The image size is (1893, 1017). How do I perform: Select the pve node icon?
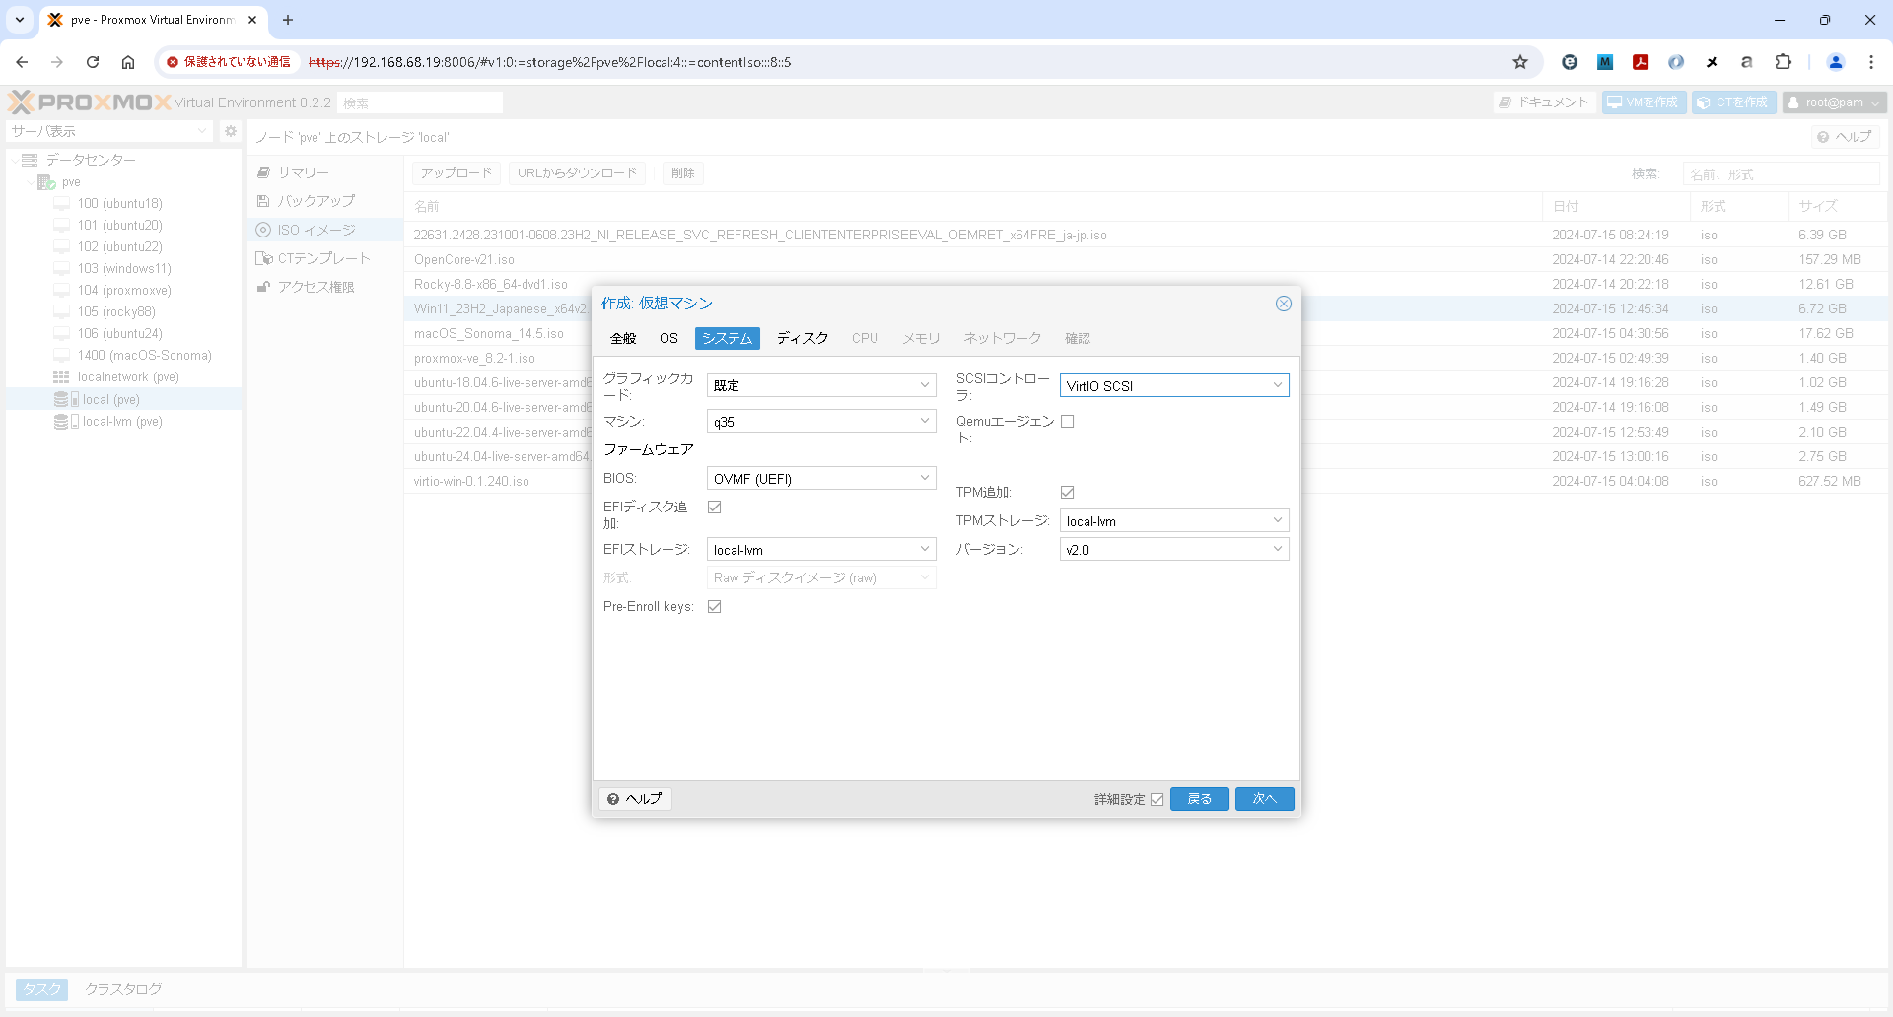(46, 182)
